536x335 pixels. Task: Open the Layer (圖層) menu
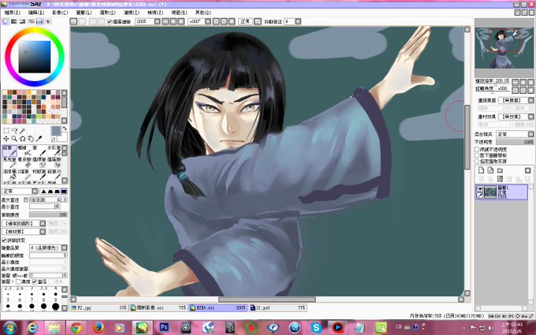pyautogui.click(x=84, y=13)
